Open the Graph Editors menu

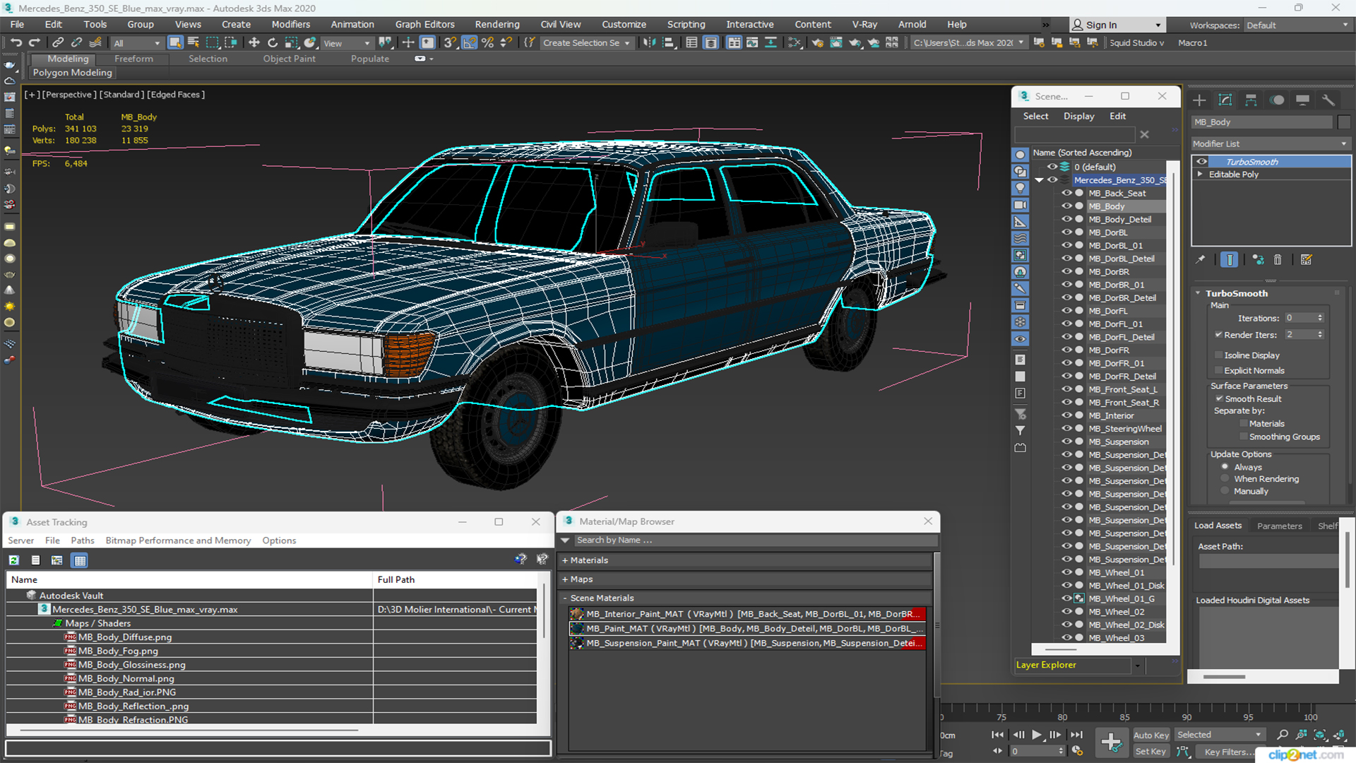(424, 24)
